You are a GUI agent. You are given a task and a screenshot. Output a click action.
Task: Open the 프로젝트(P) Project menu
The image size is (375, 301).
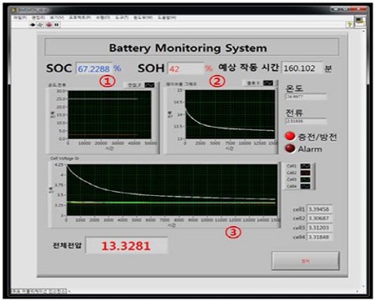coord(80,18)
